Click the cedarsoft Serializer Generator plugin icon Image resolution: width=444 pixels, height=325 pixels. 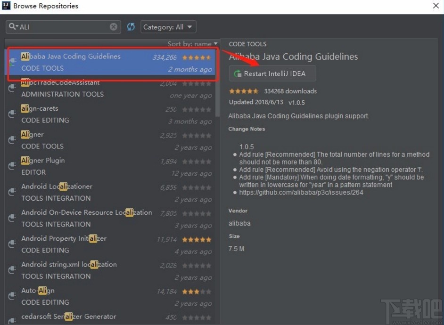(12, 319)
